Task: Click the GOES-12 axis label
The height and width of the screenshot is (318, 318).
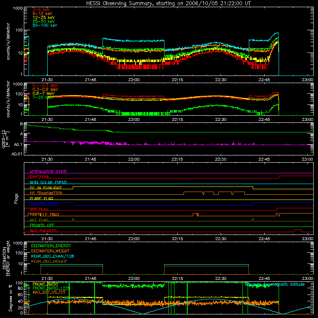Action: pyautogui.click(x=6, y=139)
